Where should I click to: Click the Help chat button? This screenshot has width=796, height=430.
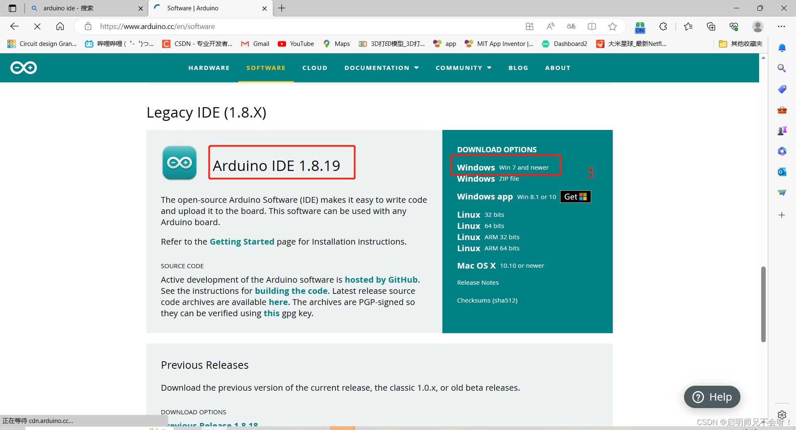[712, 397]
